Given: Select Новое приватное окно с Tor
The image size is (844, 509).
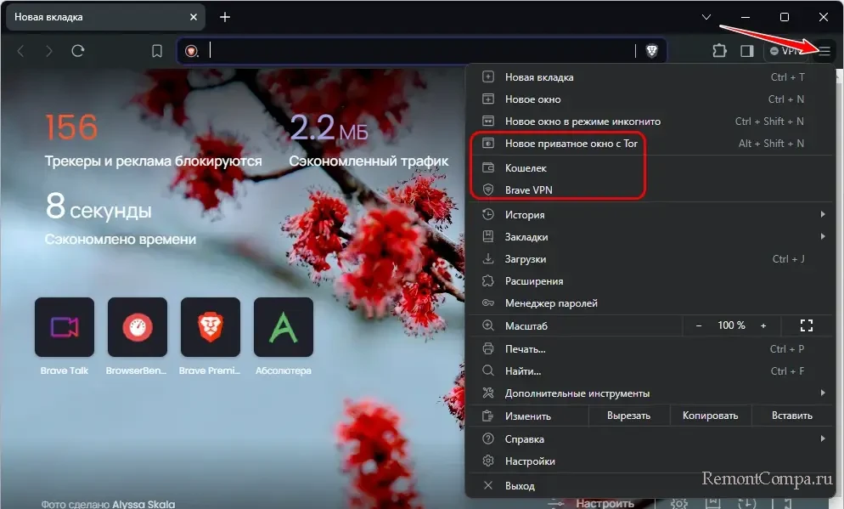Looking at the screenshot, I should coord(571,144).
